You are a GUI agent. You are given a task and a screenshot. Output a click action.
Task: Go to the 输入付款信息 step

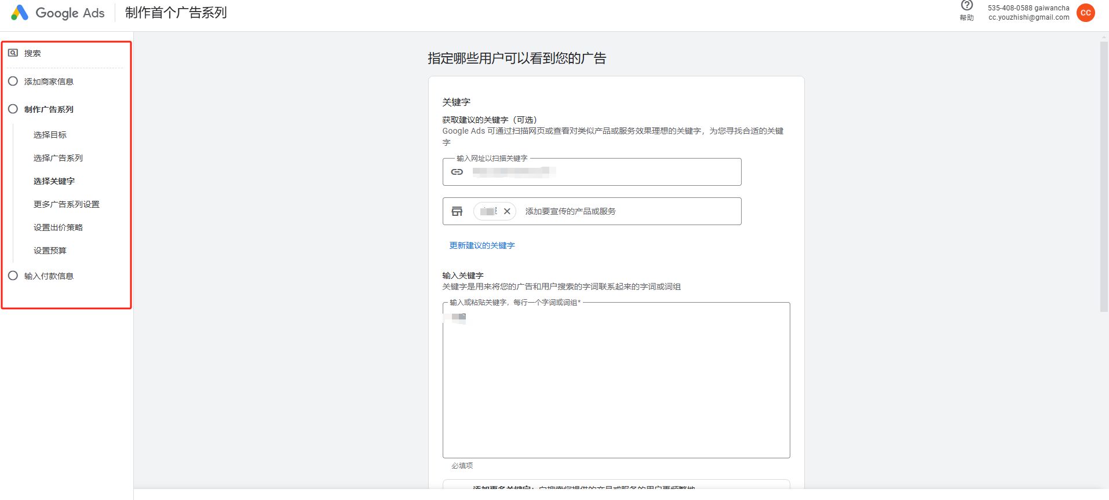pyautogui.click(x=49, y=276)
